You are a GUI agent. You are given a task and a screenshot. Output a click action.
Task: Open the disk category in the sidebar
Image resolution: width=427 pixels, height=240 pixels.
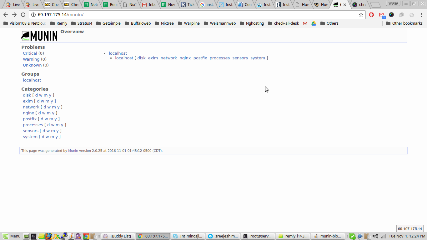[27, 95]
